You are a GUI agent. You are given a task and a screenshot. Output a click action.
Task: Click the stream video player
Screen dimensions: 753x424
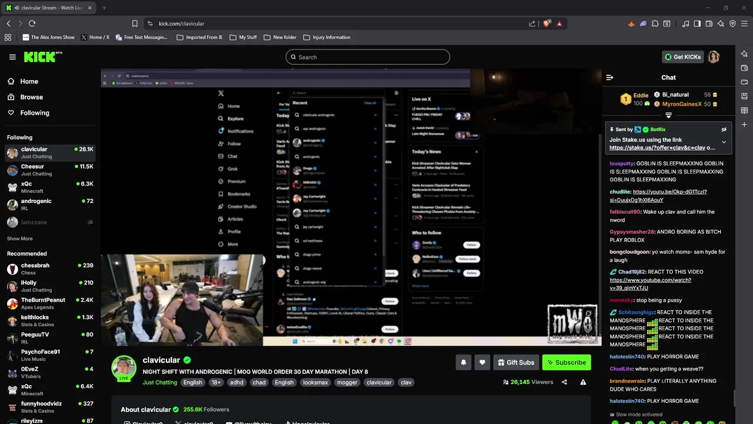coord(351,207)
